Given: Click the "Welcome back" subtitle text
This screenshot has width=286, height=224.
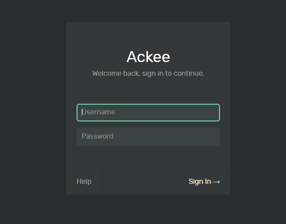Looking at the screenshot, I should (x=148, y=73).
